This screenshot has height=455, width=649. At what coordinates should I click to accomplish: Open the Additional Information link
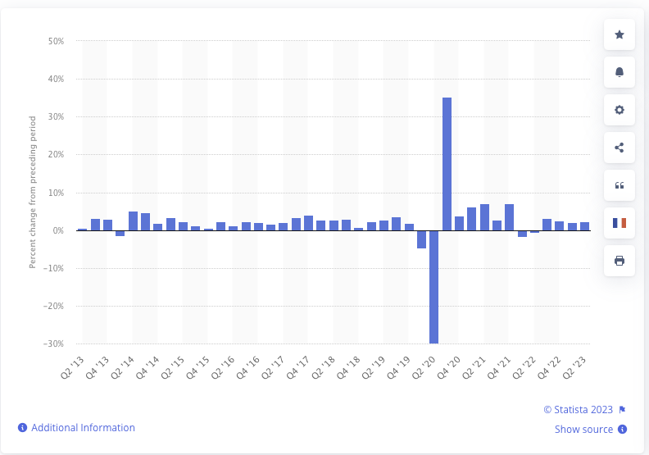(83, 428)
